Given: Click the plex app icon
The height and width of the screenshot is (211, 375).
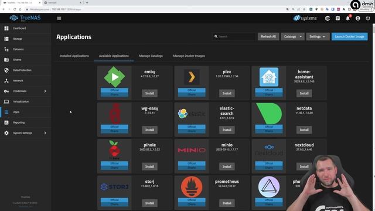Looking at the screenshot, I should pyautogui.click(x=192, y=77).
